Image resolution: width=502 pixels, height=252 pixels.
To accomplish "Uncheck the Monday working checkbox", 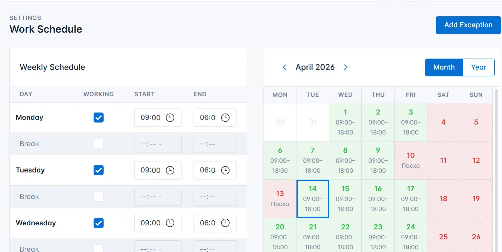I will tap(99, 118).
